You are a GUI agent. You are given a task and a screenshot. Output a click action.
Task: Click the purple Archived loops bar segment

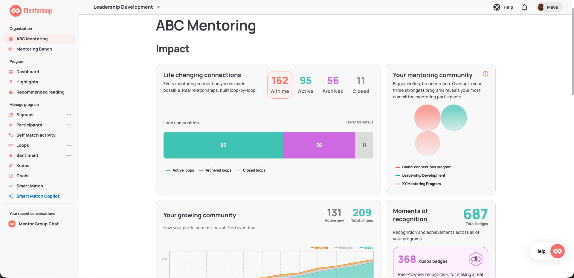pos(319,145)
